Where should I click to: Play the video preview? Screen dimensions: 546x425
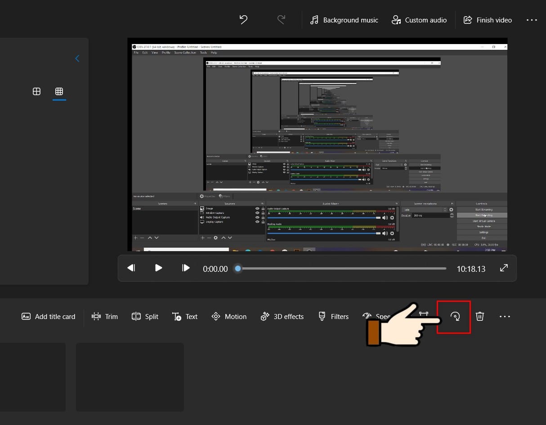pos(158,268)
